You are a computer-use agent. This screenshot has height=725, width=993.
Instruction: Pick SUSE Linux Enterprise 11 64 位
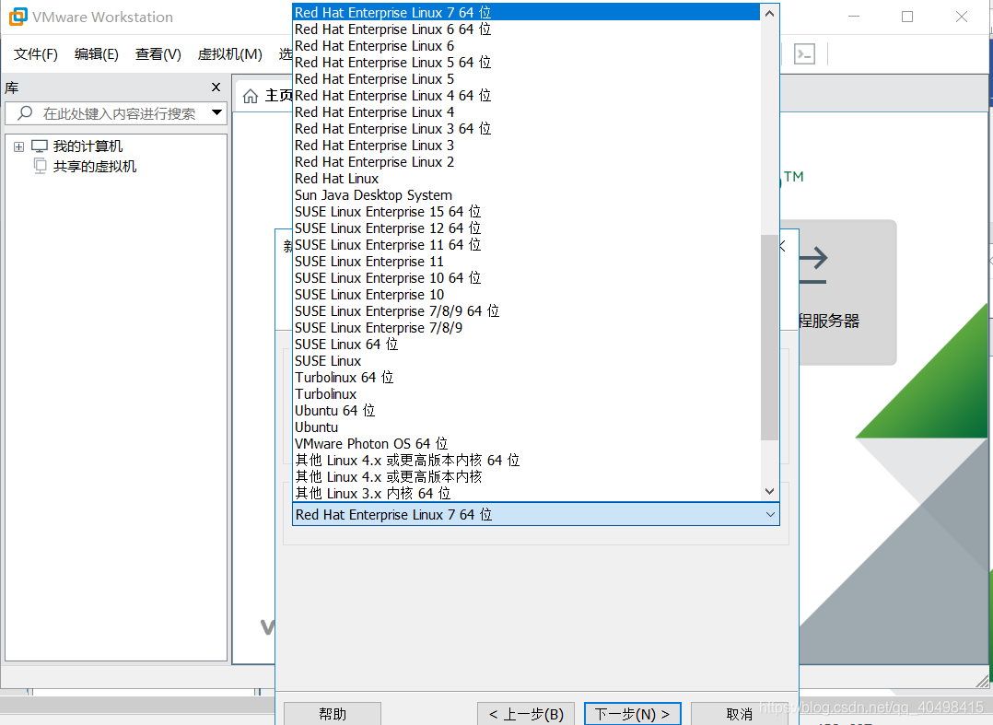pyautogui.click(x=526, y=245)
